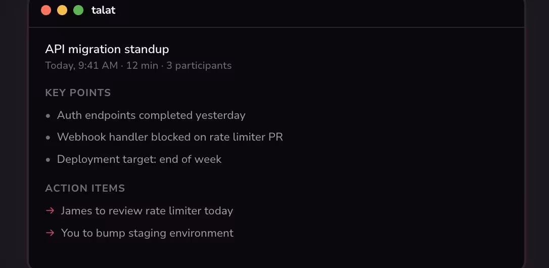
Task: Click arrow icon beside staging environment item
Action: pyautogui.click(x=50, y=233)
